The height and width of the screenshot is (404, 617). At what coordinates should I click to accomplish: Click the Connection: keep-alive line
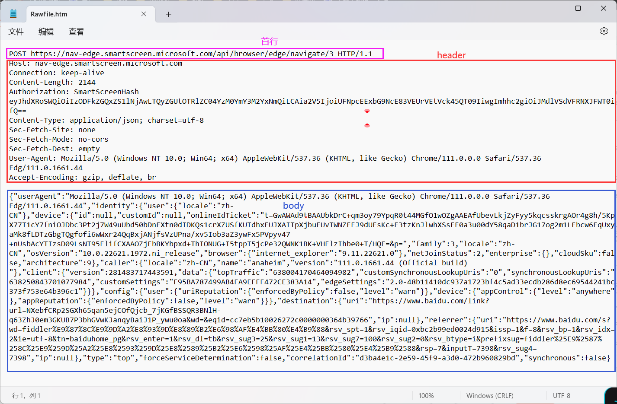[x=57, y=73]
